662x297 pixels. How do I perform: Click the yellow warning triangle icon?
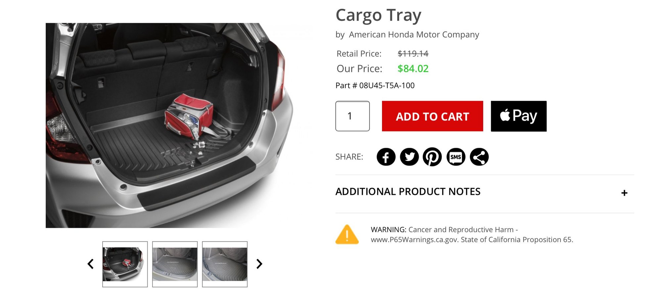pos(347,235)
